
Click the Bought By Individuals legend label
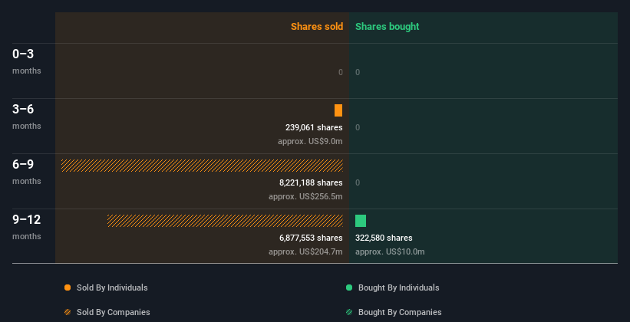coord(398,287)
